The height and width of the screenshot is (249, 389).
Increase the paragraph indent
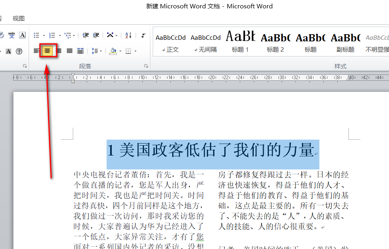tap(96, 35)
